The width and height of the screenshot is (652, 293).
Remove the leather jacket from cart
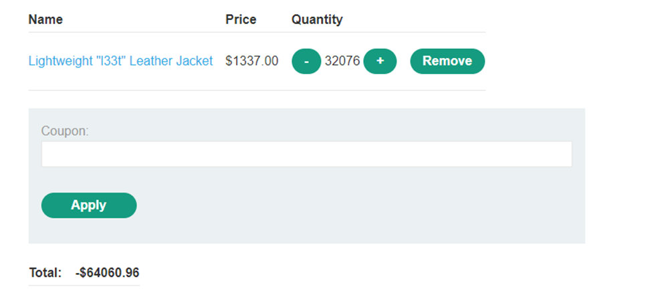pyautogui.click(x=447, y=61)
